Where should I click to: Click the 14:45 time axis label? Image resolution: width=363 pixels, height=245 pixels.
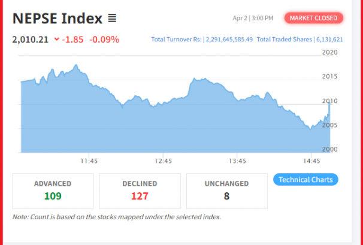[x=311, y=161]
